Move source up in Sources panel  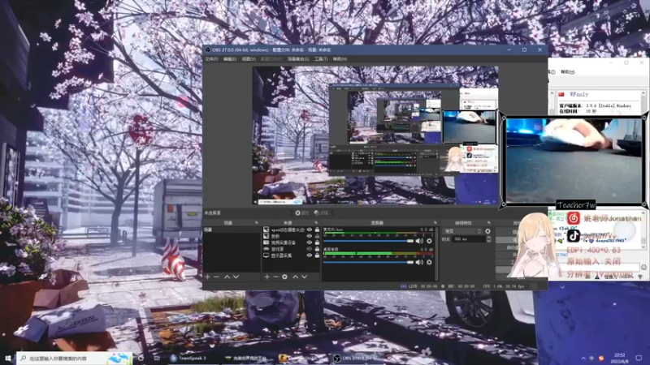(296, 277)
